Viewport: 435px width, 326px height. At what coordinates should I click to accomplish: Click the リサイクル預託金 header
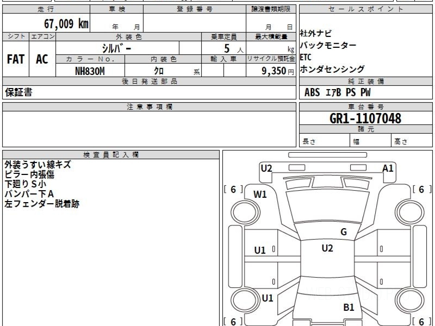click(x=271, y=59)
